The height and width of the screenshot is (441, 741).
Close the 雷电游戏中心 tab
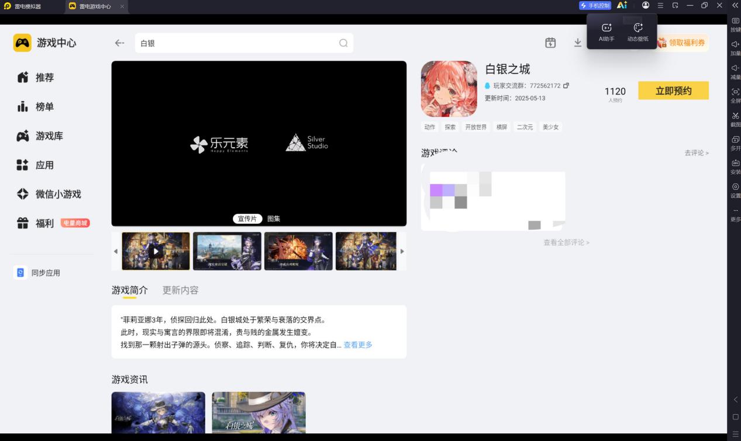[x=122, y=6]
